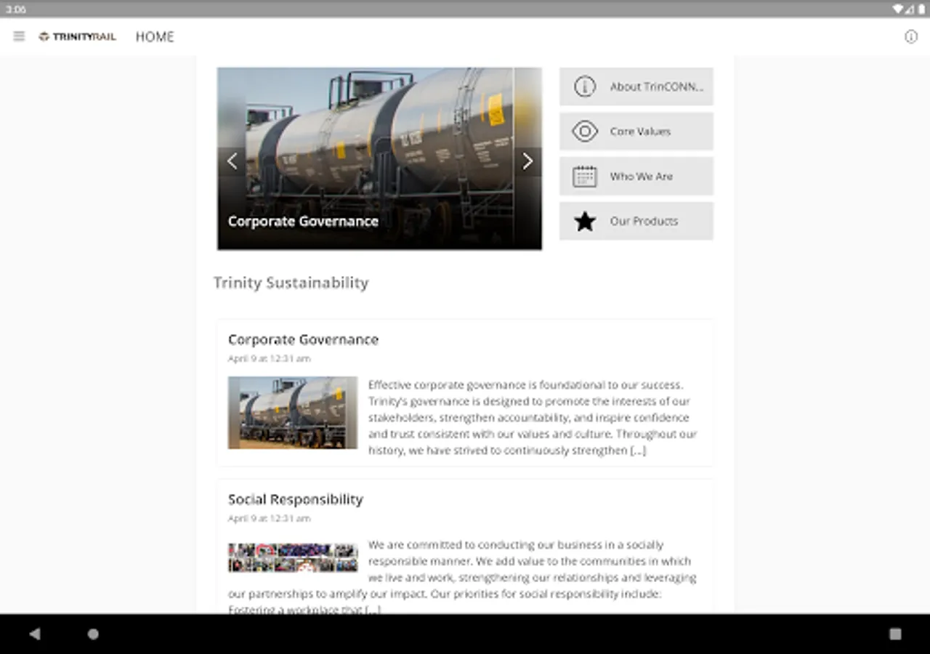This screenshot has width=930, height=654.
Task: Click the excerpt starting 'Effective corporate governance'
Action: pos(533,418)
